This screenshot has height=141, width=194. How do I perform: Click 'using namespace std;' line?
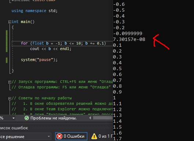click(x=34, y=11)
